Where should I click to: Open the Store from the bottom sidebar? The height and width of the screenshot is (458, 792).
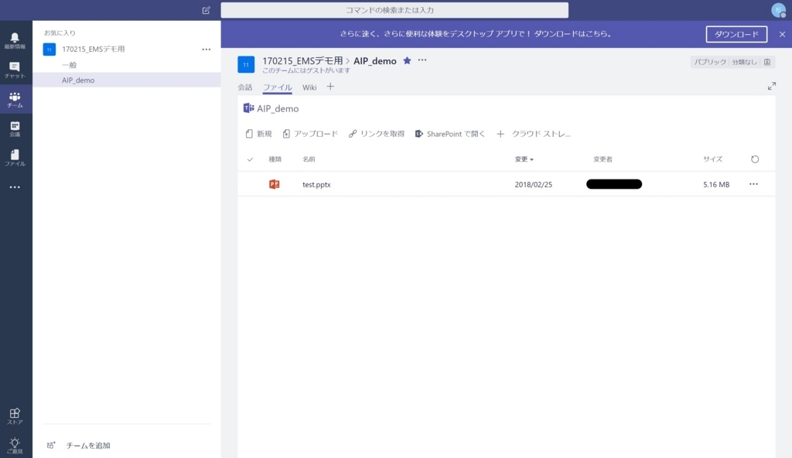15,415
